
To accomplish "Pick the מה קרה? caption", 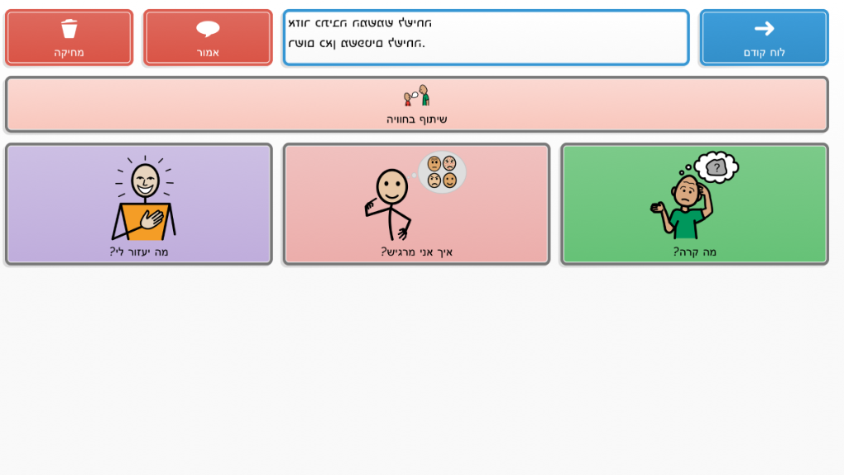I will coord(695,252).
